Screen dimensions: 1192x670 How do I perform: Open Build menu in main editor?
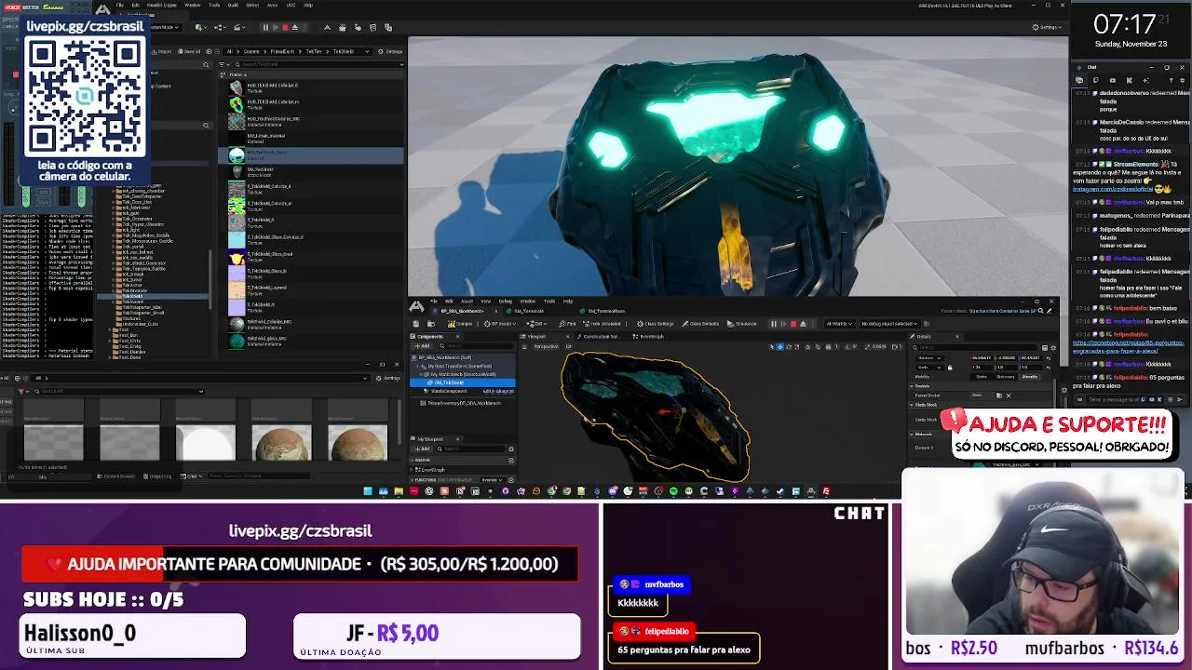click(x=233, y=5)
